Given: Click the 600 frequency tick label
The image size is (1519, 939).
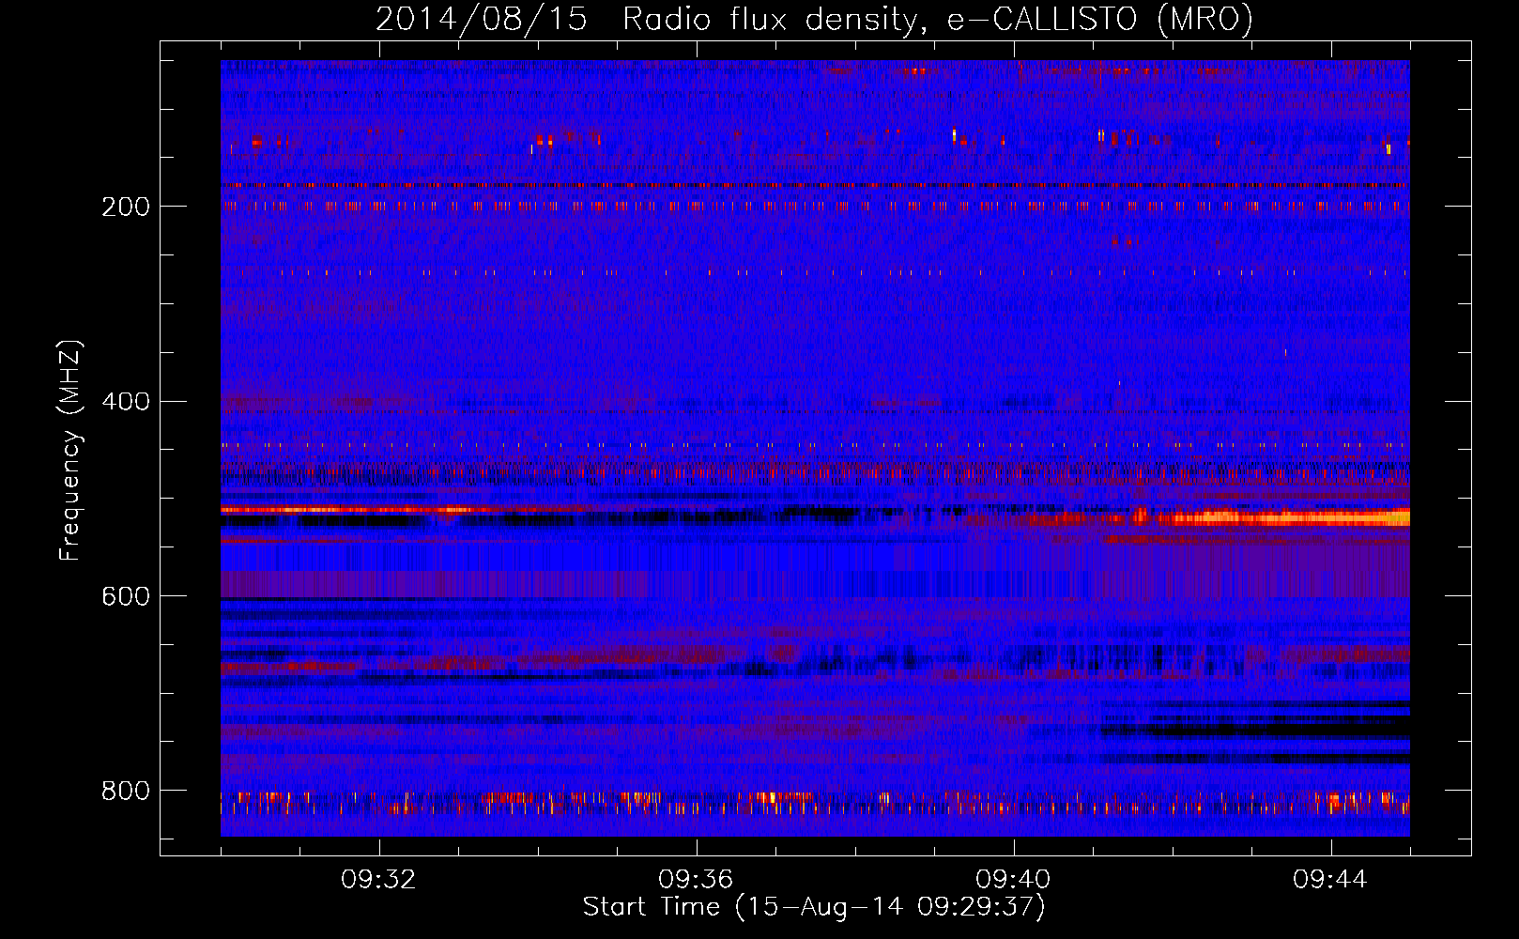Looking at the screenshot, I should (x=126, y=597).
